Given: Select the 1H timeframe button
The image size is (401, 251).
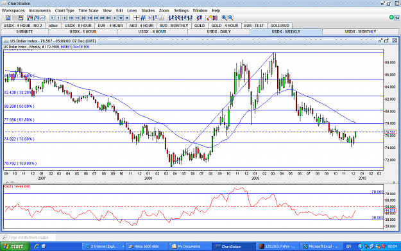Looking at the screenshot, I should coord(90,18).
